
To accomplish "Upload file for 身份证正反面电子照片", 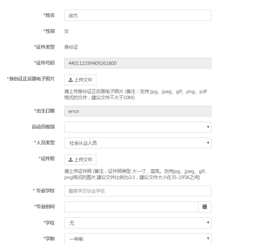I will point(80,80).
